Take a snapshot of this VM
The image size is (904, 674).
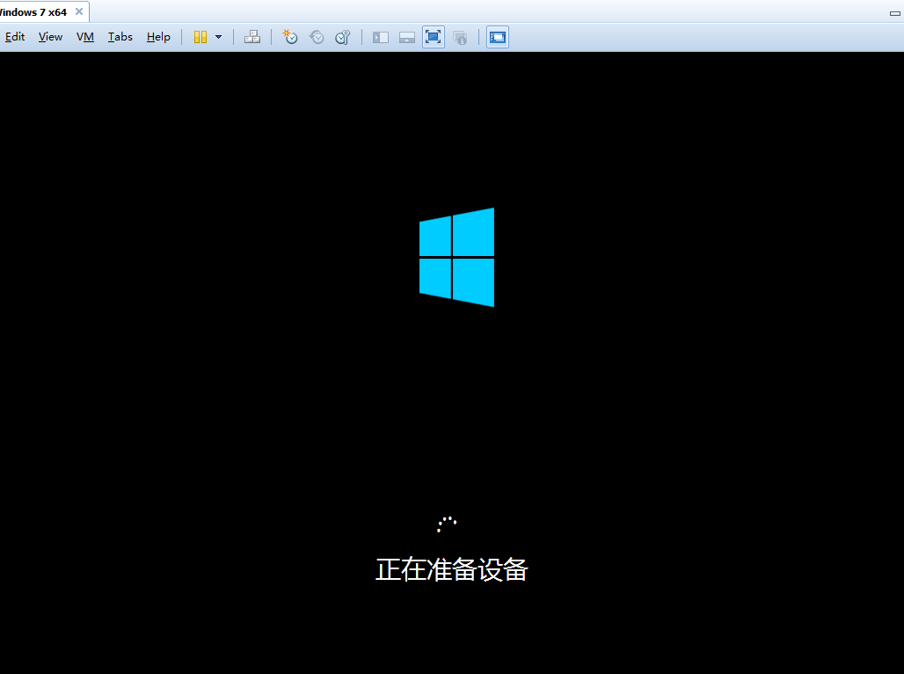coord(289,38)
